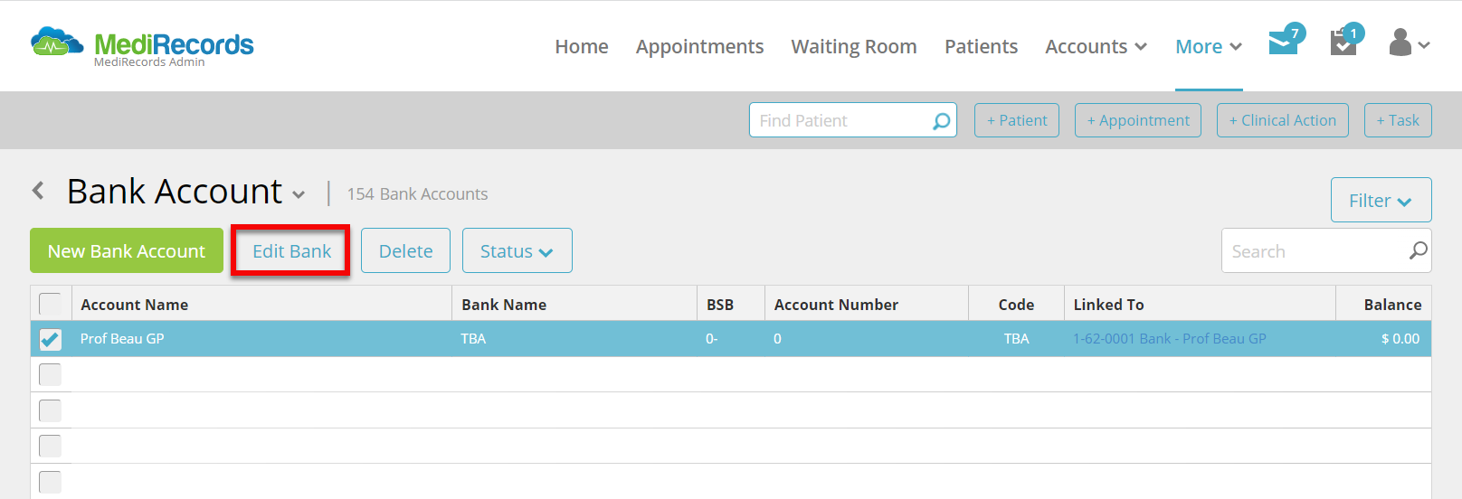Open the 1-62-0001 Bank linked account

tap(1169, 339)
